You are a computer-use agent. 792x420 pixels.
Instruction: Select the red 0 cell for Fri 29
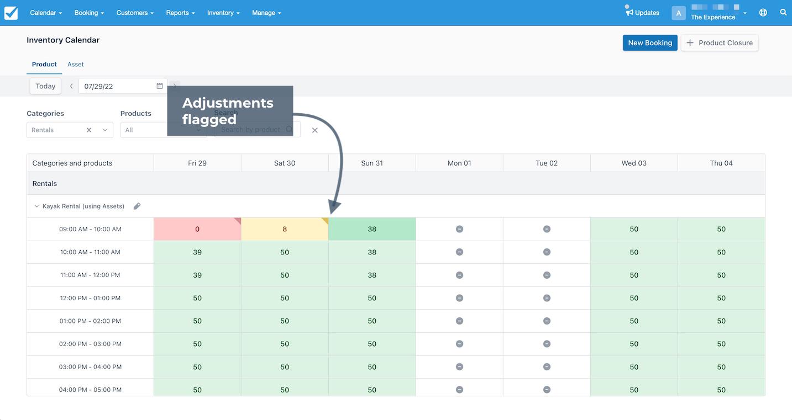(197, 229)
